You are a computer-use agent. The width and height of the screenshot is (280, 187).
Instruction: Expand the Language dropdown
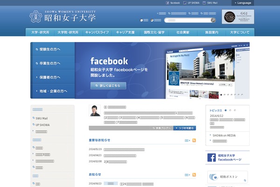[x=243, y=3]
